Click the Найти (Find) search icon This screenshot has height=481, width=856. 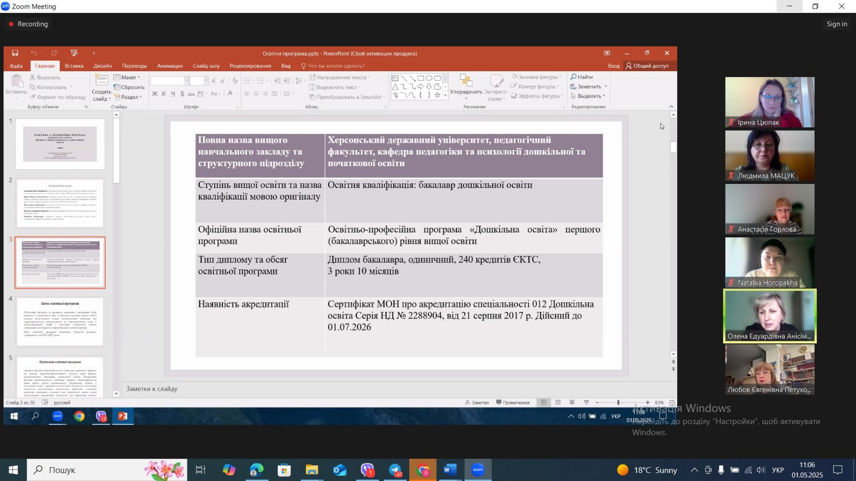click(574, 77)
